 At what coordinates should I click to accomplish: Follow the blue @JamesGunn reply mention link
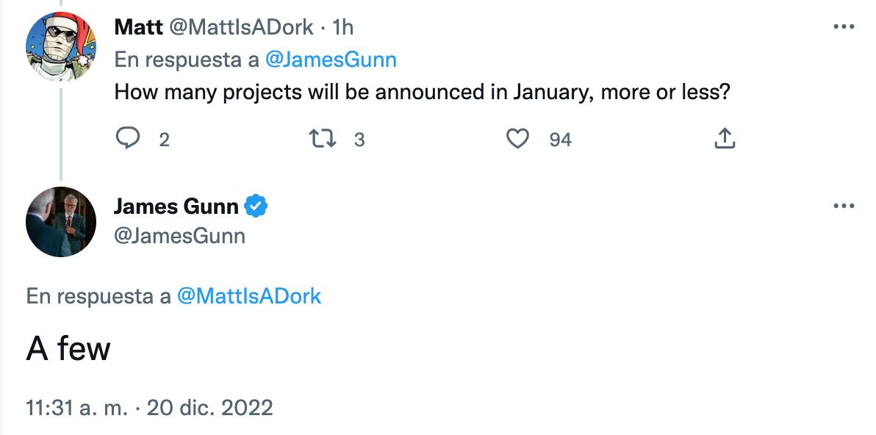330,60
